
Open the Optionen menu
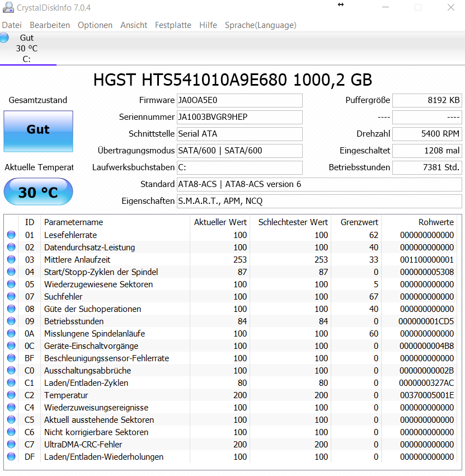(95, 25)
